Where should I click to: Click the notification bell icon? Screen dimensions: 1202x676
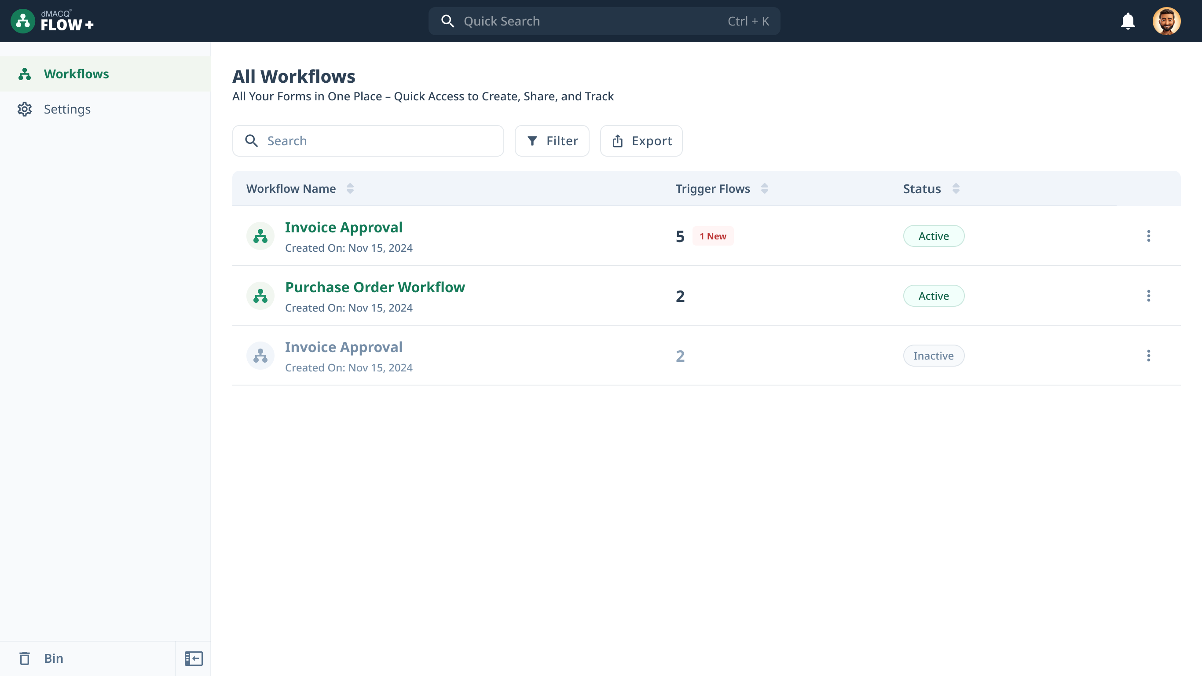coord(1127,21)
